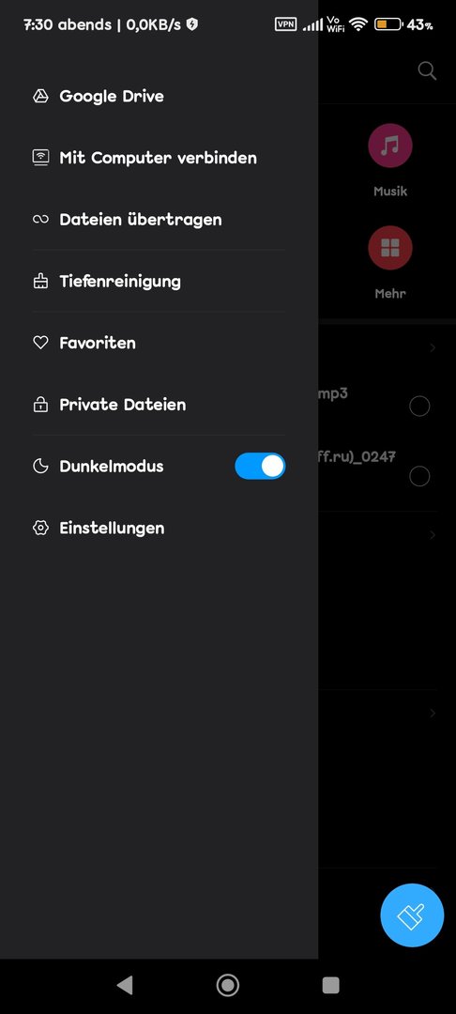
Task: Tap the heart icon for Favoriten
Action: [40, 343]
